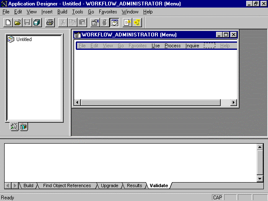268x201 pixels.
Task: Open the File menu in main menu bar
Action: pos(6,12)
